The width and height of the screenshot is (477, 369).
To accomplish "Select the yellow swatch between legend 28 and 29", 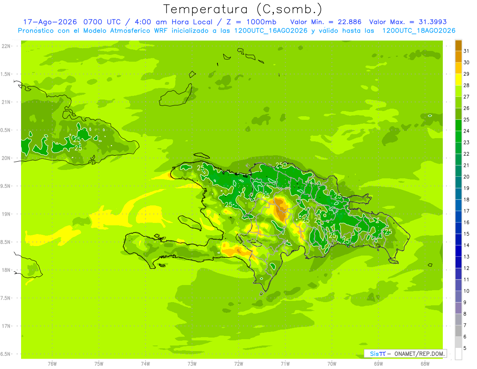I will pyautogui.click(x=458, y=80).
